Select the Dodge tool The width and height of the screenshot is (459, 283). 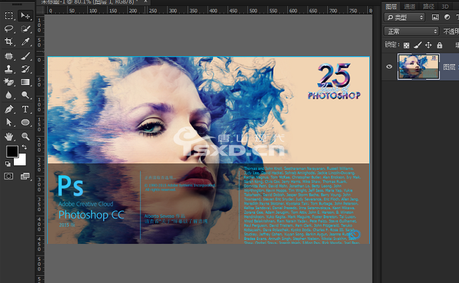25,95
